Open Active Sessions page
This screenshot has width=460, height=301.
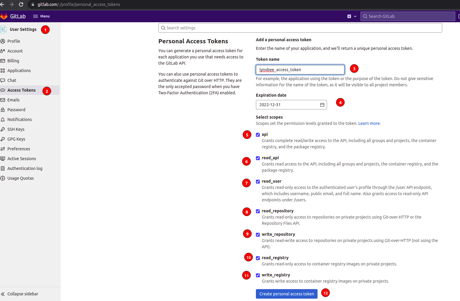coord(22,159)
